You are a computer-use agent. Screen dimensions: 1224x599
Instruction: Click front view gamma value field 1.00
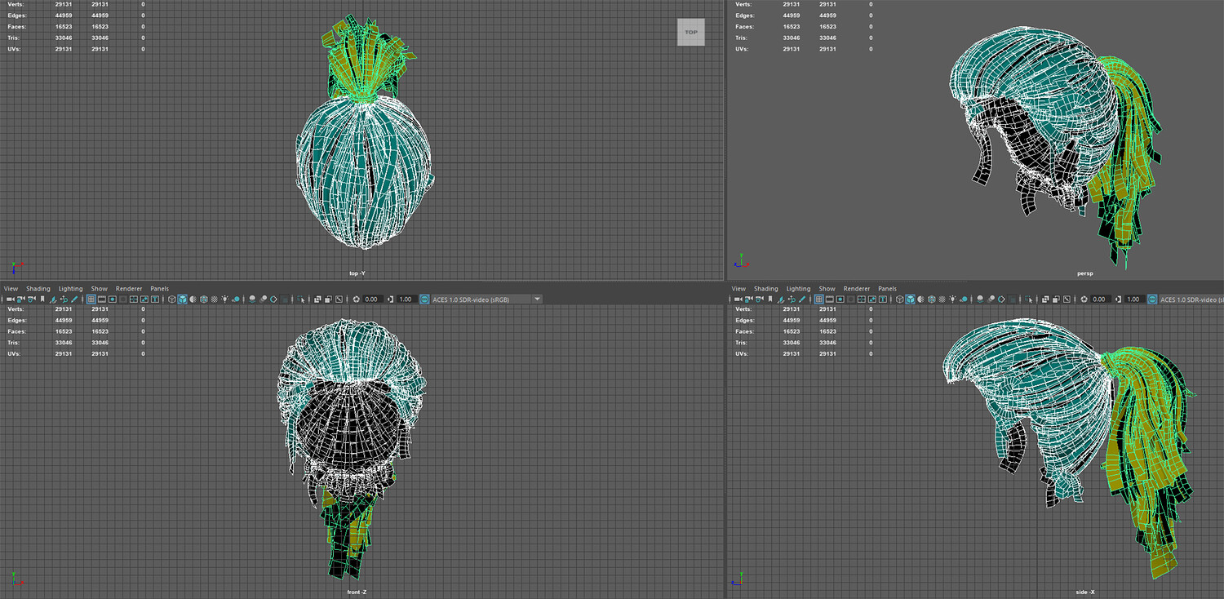point(406,299)
